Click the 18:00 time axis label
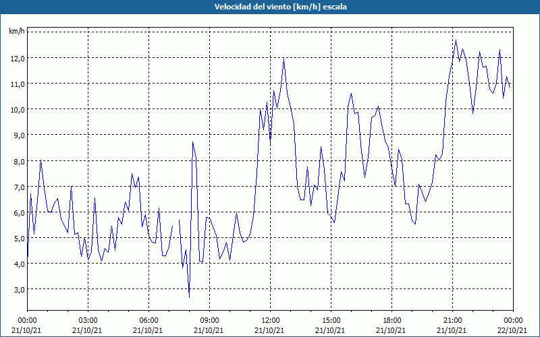 pos(392,321)
